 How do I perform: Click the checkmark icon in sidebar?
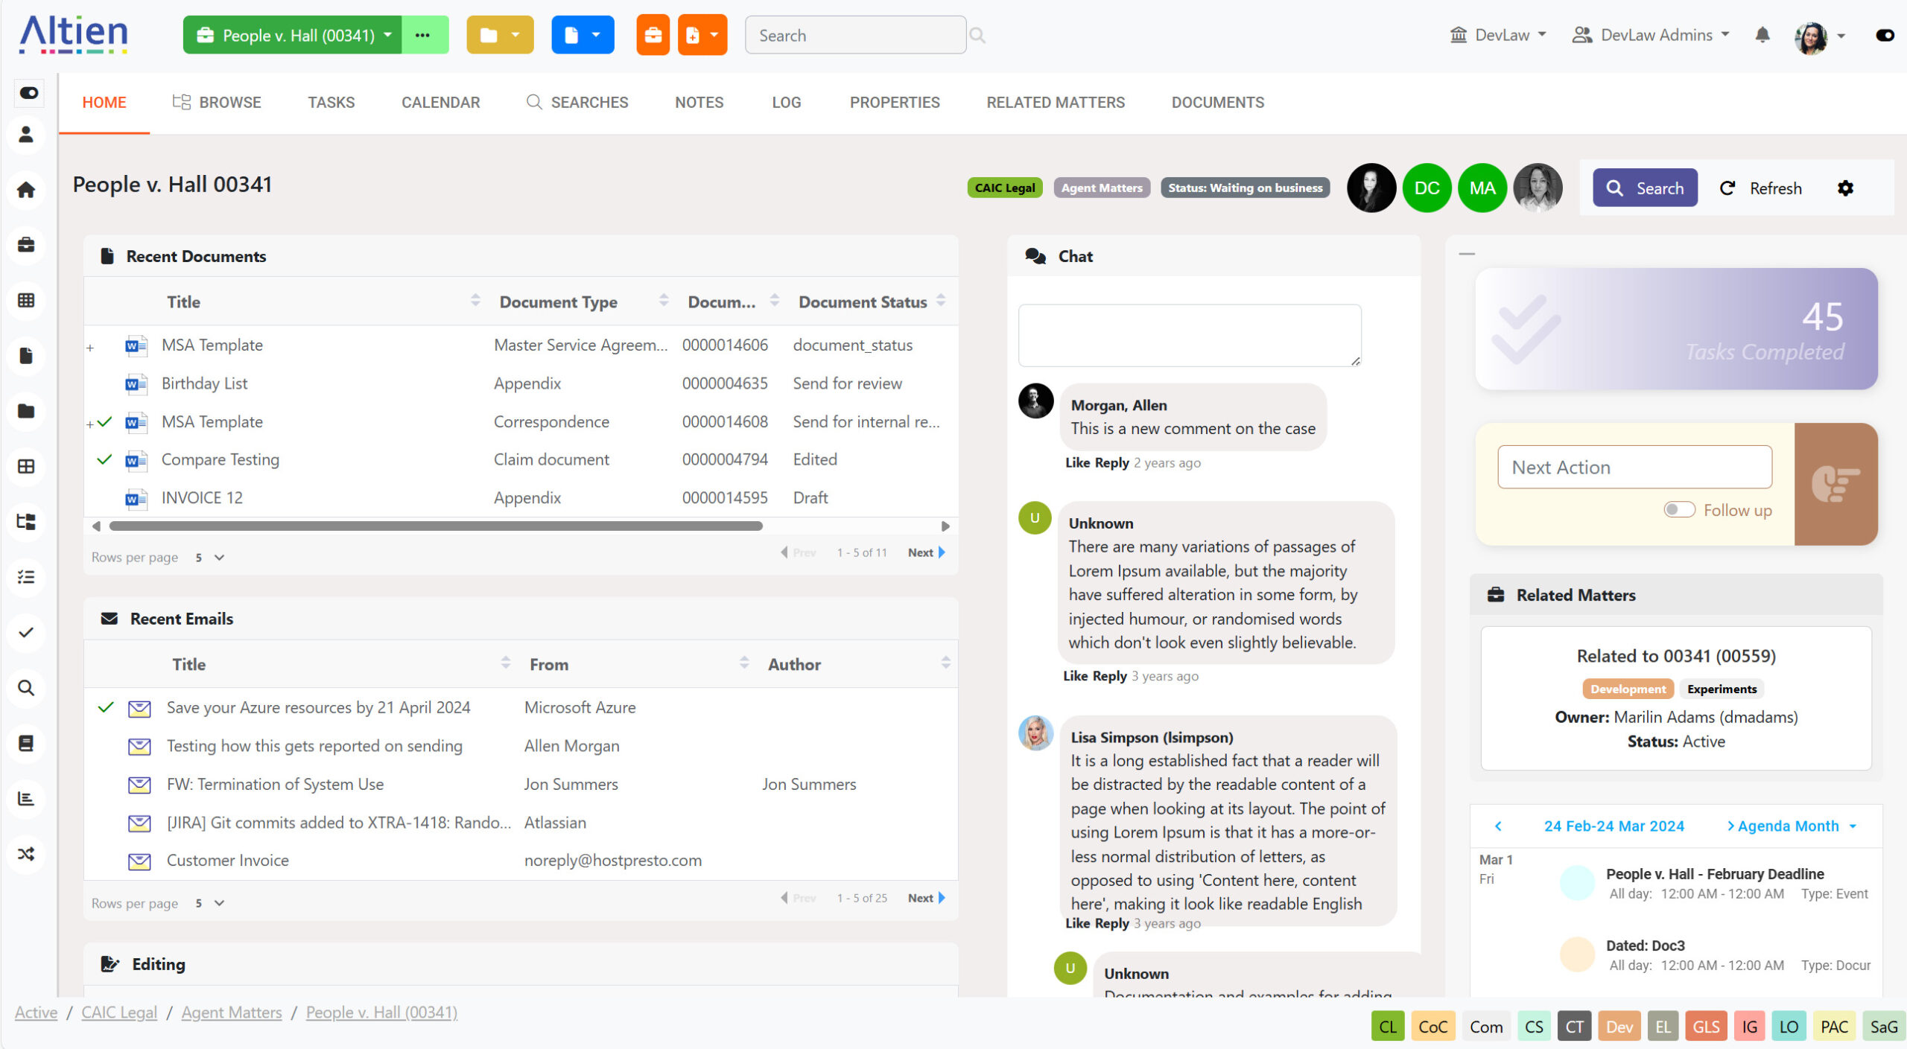(x=26, y=632)
